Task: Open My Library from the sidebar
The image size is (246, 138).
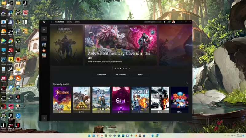Action: click(x=44, y=30)
